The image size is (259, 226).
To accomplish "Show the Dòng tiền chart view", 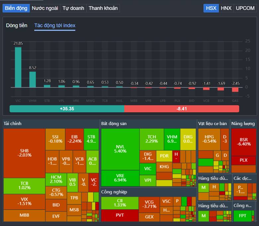I will [x=17, y=26].
